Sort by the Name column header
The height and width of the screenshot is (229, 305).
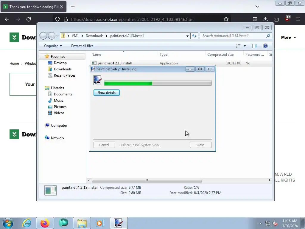(x=124, y=55)
